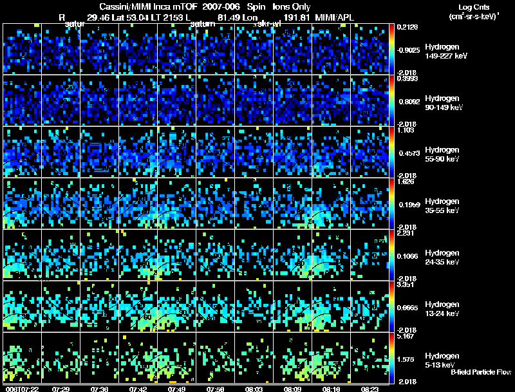Click the 006T07:22 start time label
This screenshot has width=515, height=392.
point(22,389)
